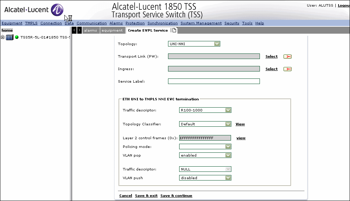
Task: Click View link next to Topology Classifier
Action: [x=240, y=124]
